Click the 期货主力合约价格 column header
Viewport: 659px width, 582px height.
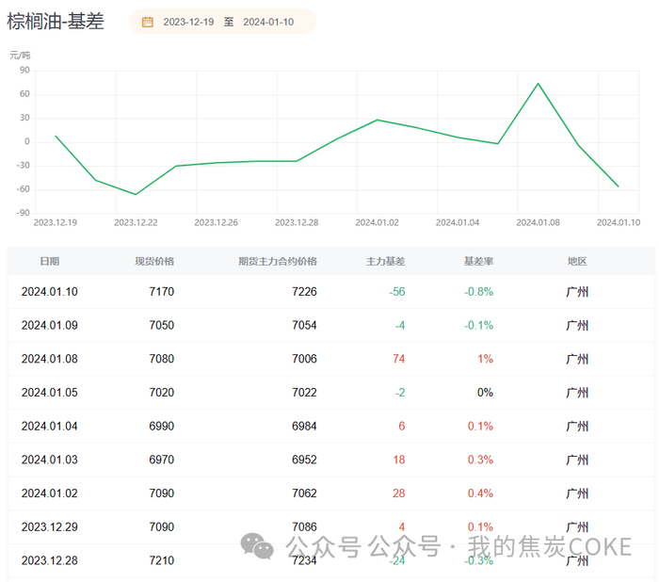[x=278, y=261]
